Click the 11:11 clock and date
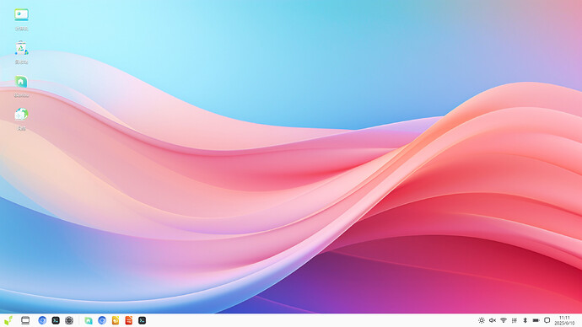 pos(564,321)
